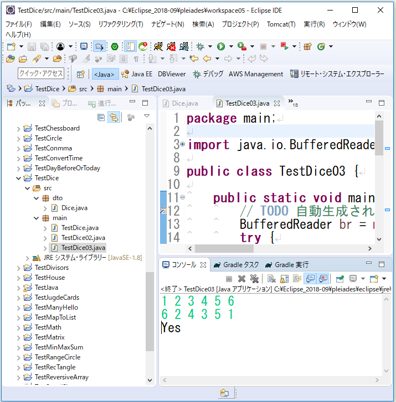Navigate Back with the left yellow arrow
The image size is (396, 402).
pos(207,59)
